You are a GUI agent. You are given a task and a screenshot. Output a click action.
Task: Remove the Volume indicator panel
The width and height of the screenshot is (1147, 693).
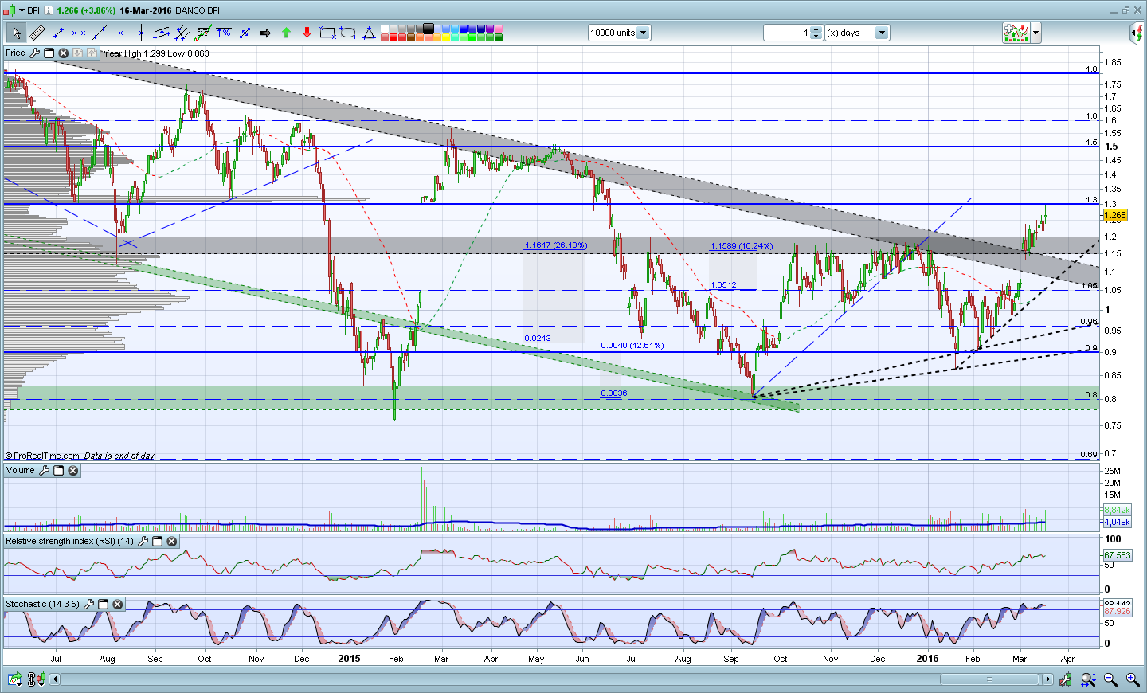[x=73, y=471]
